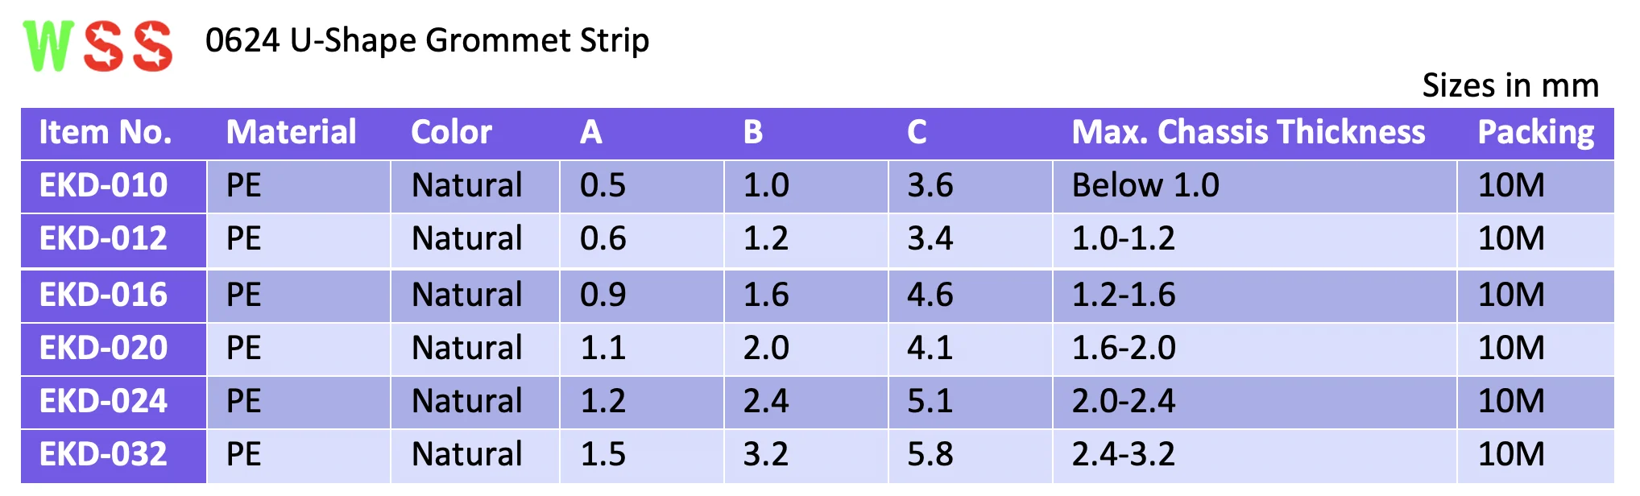Select the 1.0-1.2 chassis thickness cell
Viewport: 1640px width, 496px height.
click(x=1123, y=239)
